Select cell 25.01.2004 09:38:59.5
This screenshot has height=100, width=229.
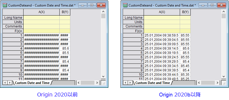pos(162,35)
